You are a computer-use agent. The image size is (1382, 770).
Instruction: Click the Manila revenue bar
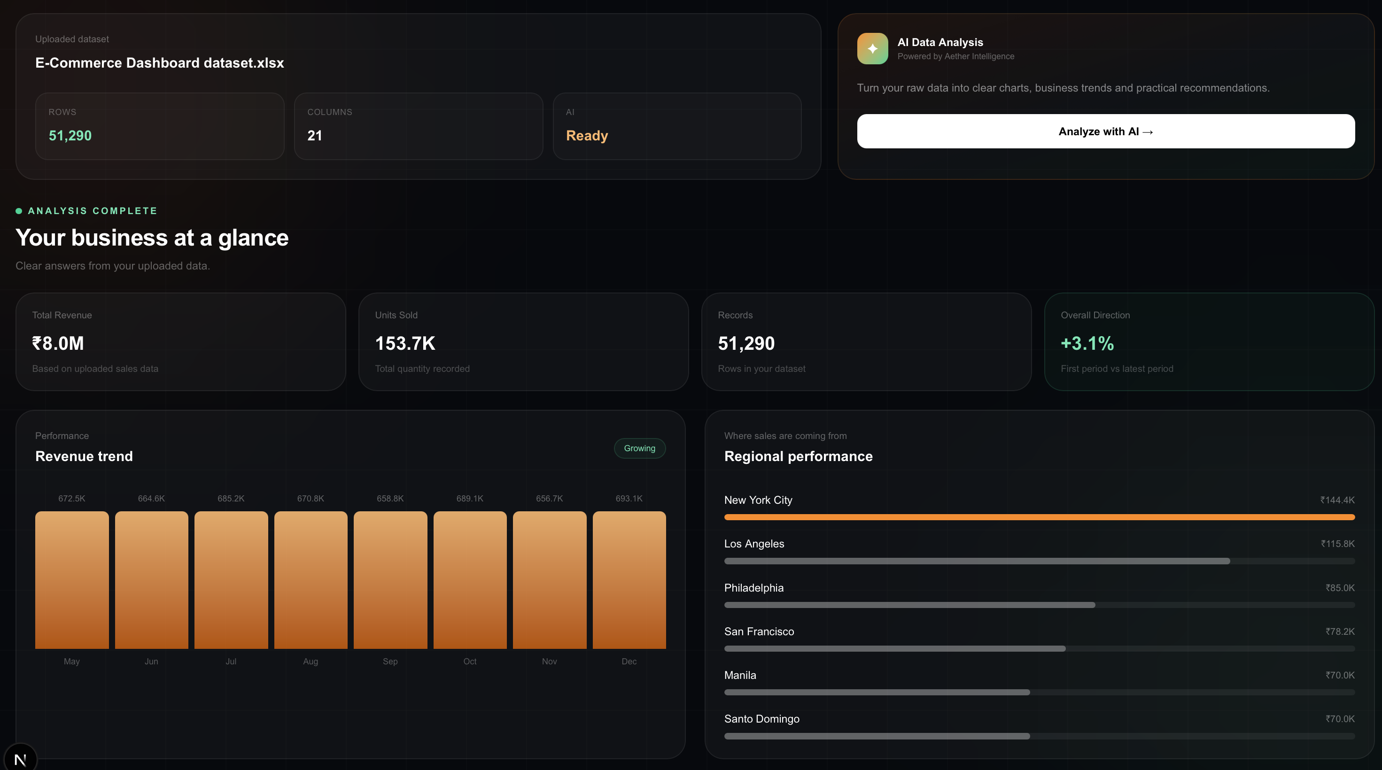click(1039, 692)
